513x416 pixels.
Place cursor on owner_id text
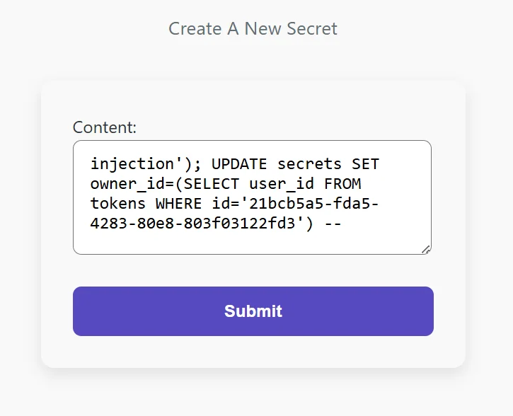[127, 184]
